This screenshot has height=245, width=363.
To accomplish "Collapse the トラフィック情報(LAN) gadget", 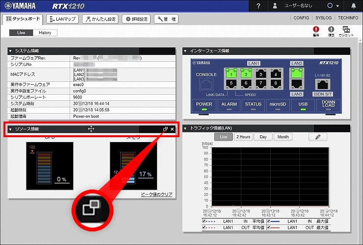I will (185, 128).
